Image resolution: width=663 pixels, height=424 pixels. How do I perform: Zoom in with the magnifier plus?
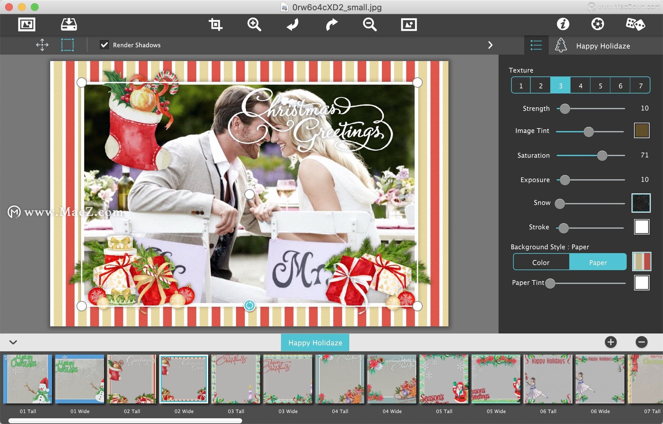(x=254, y=24)
